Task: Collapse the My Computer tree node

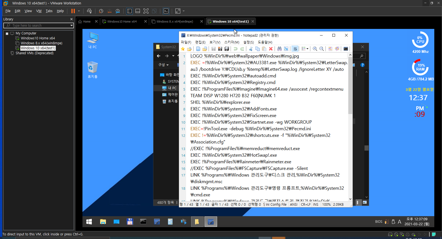Action: point(7,33)
